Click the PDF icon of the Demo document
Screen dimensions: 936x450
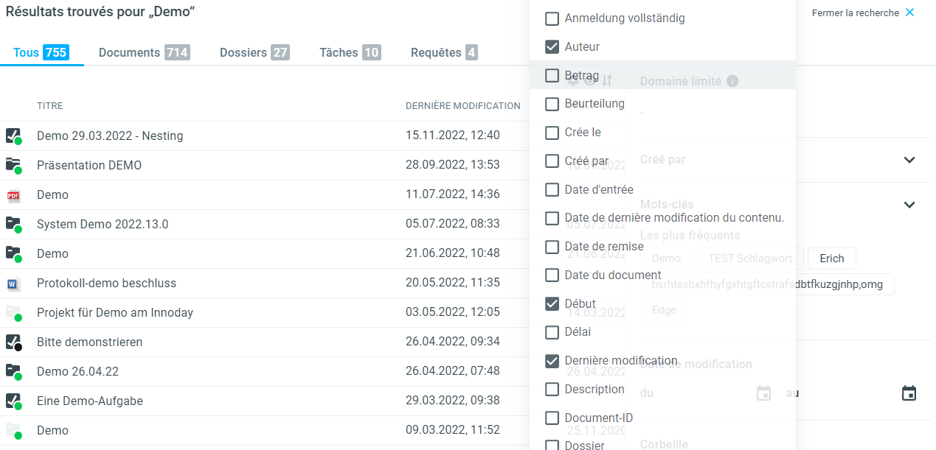(13, 195)
